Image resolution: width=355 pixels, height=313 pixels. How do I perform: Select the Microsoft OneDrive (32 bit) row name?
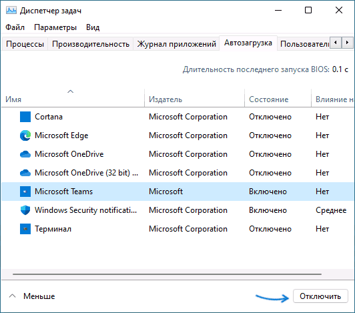86,173
